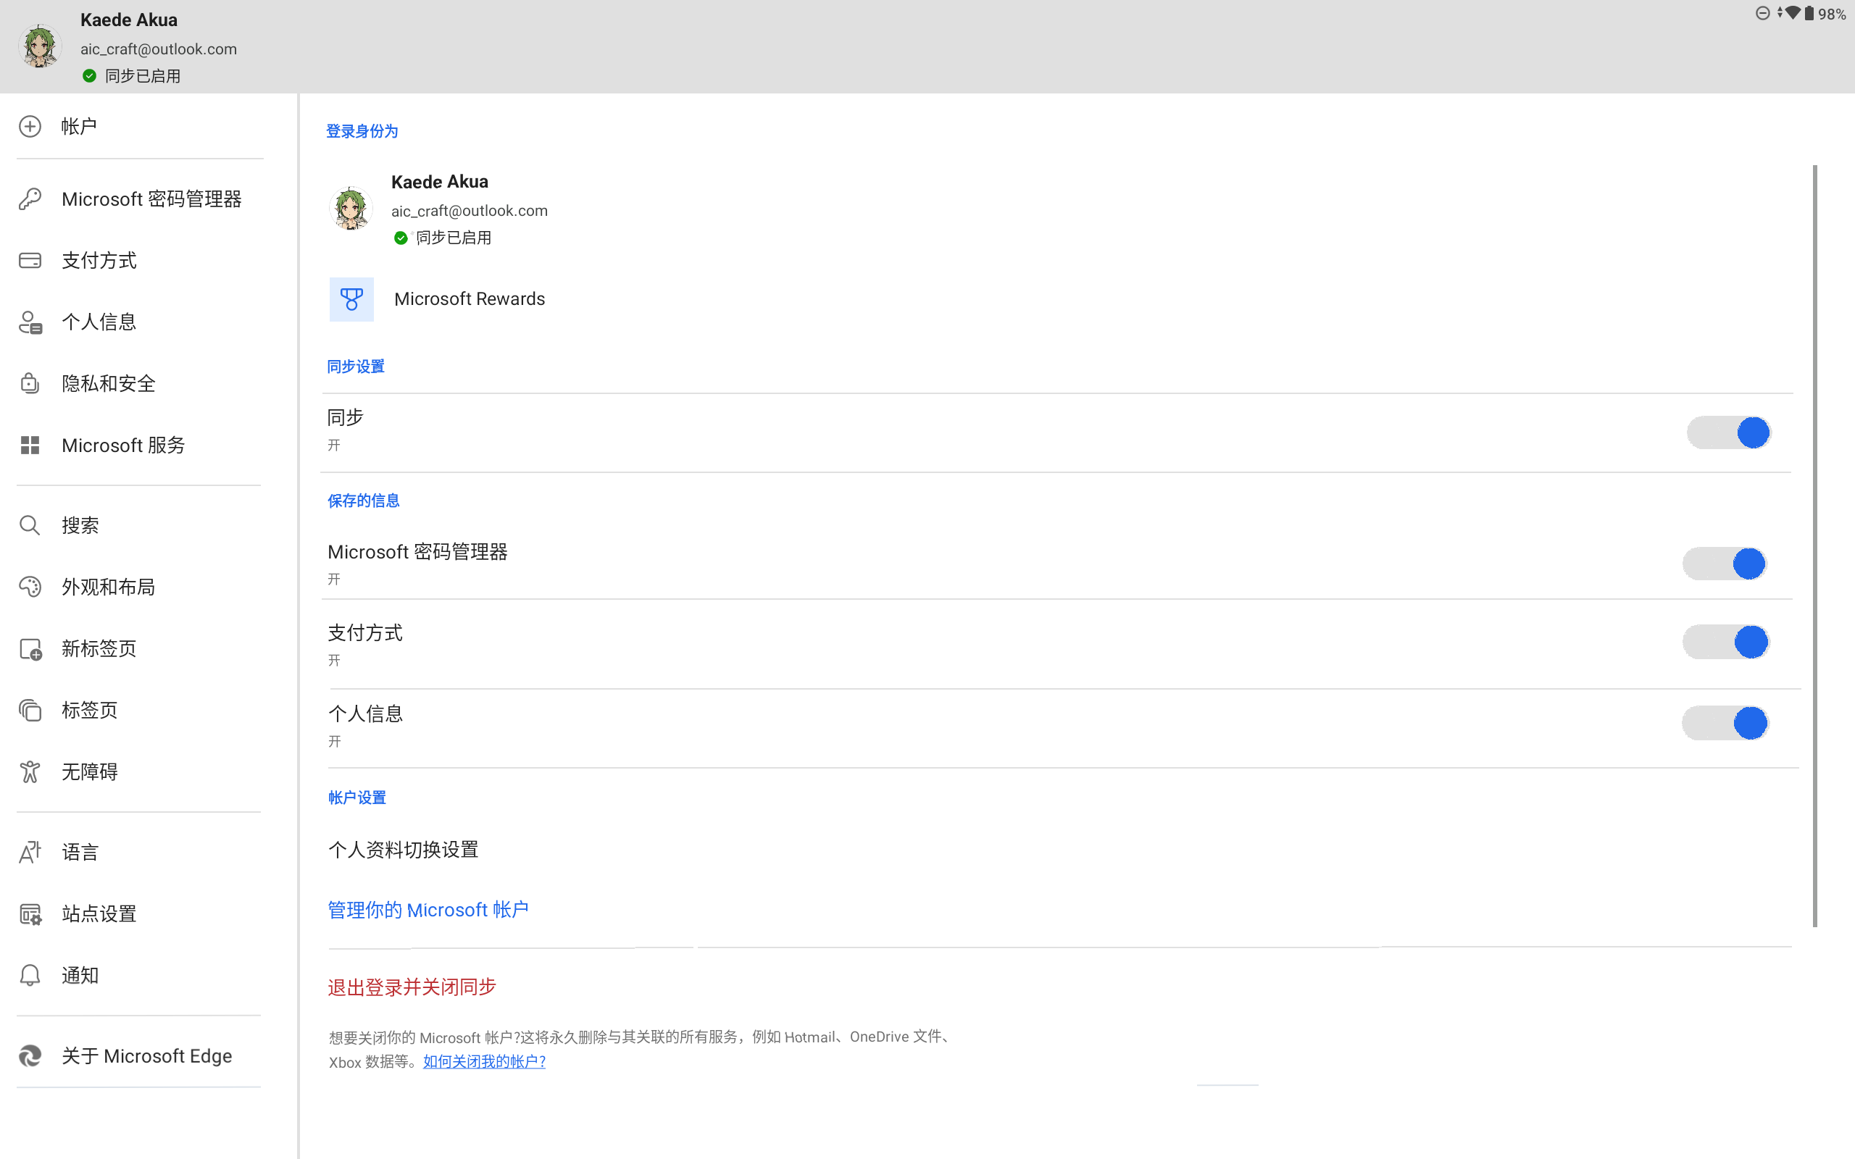Toggle 支付方式 sync switch off
This screenshot has height=1159, width=1855.
(1725, 643)
